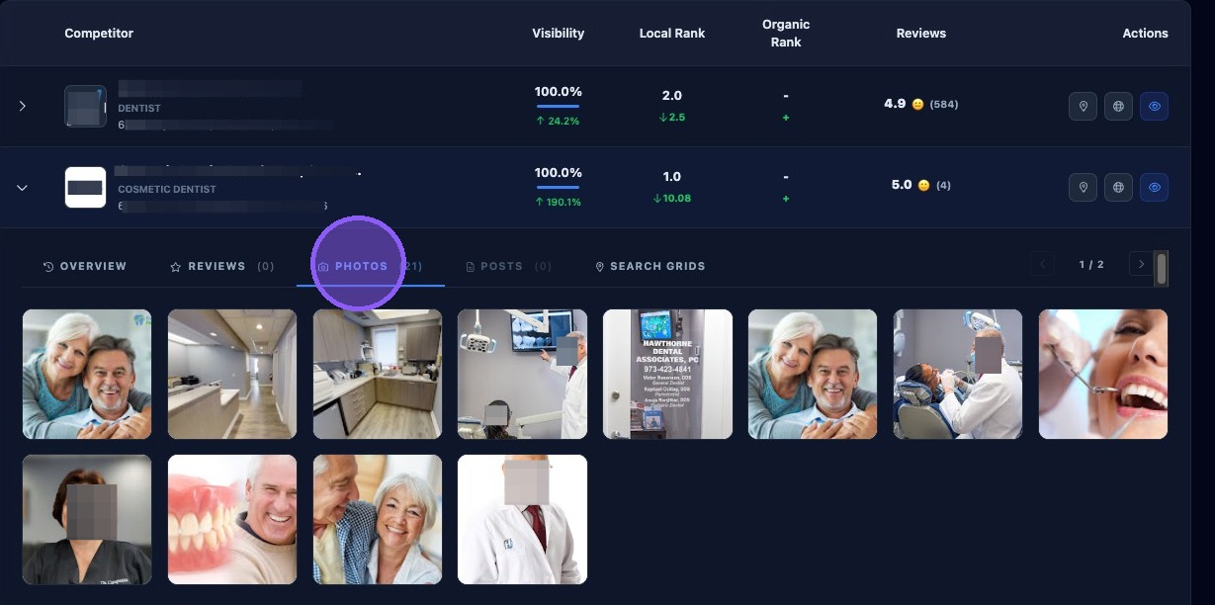Image resolution: width=1215 pixels, height=605 pixels.
Task: Open the man smiling beside dentures photo
Action: click(x=232, y=519)
